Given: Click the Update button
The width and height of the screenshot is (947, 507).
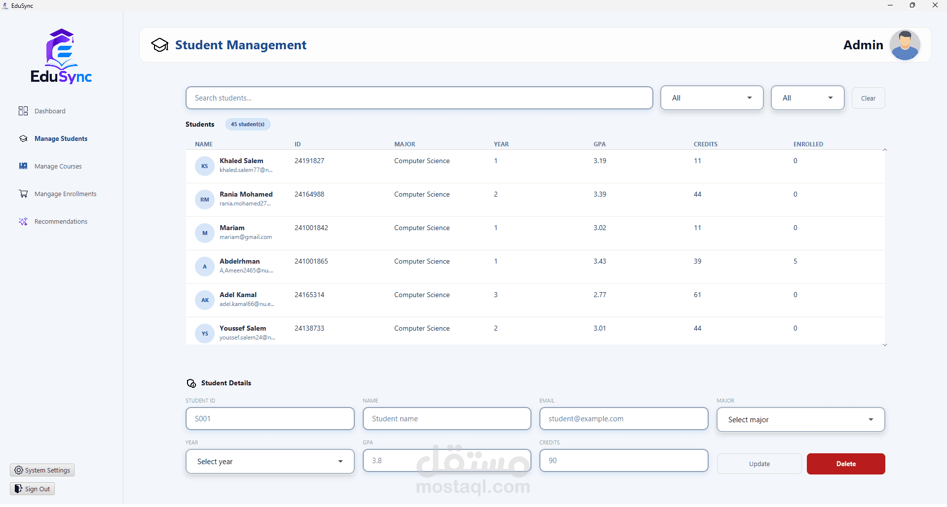Looking at the screenshot, I should 759,464.
